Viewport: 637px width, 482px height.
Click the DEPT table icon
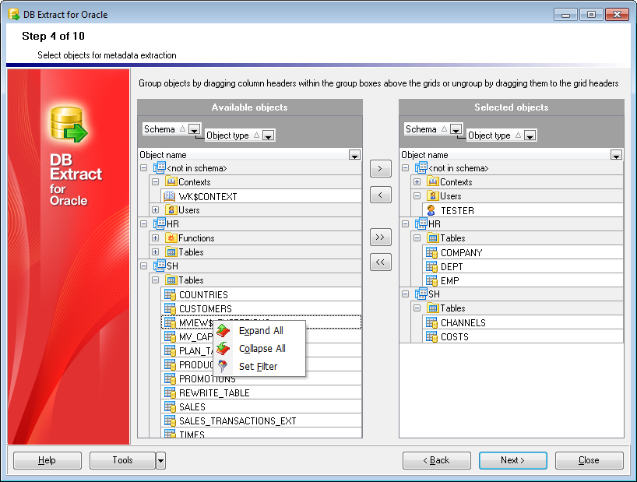pos(431,266)
